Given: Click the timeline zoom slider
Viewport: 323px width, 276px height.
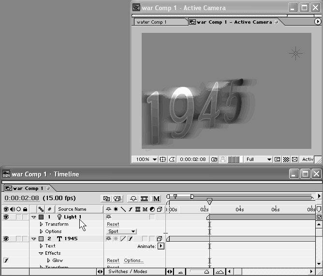Looking at the screenshot, I should tap(206, 272).
